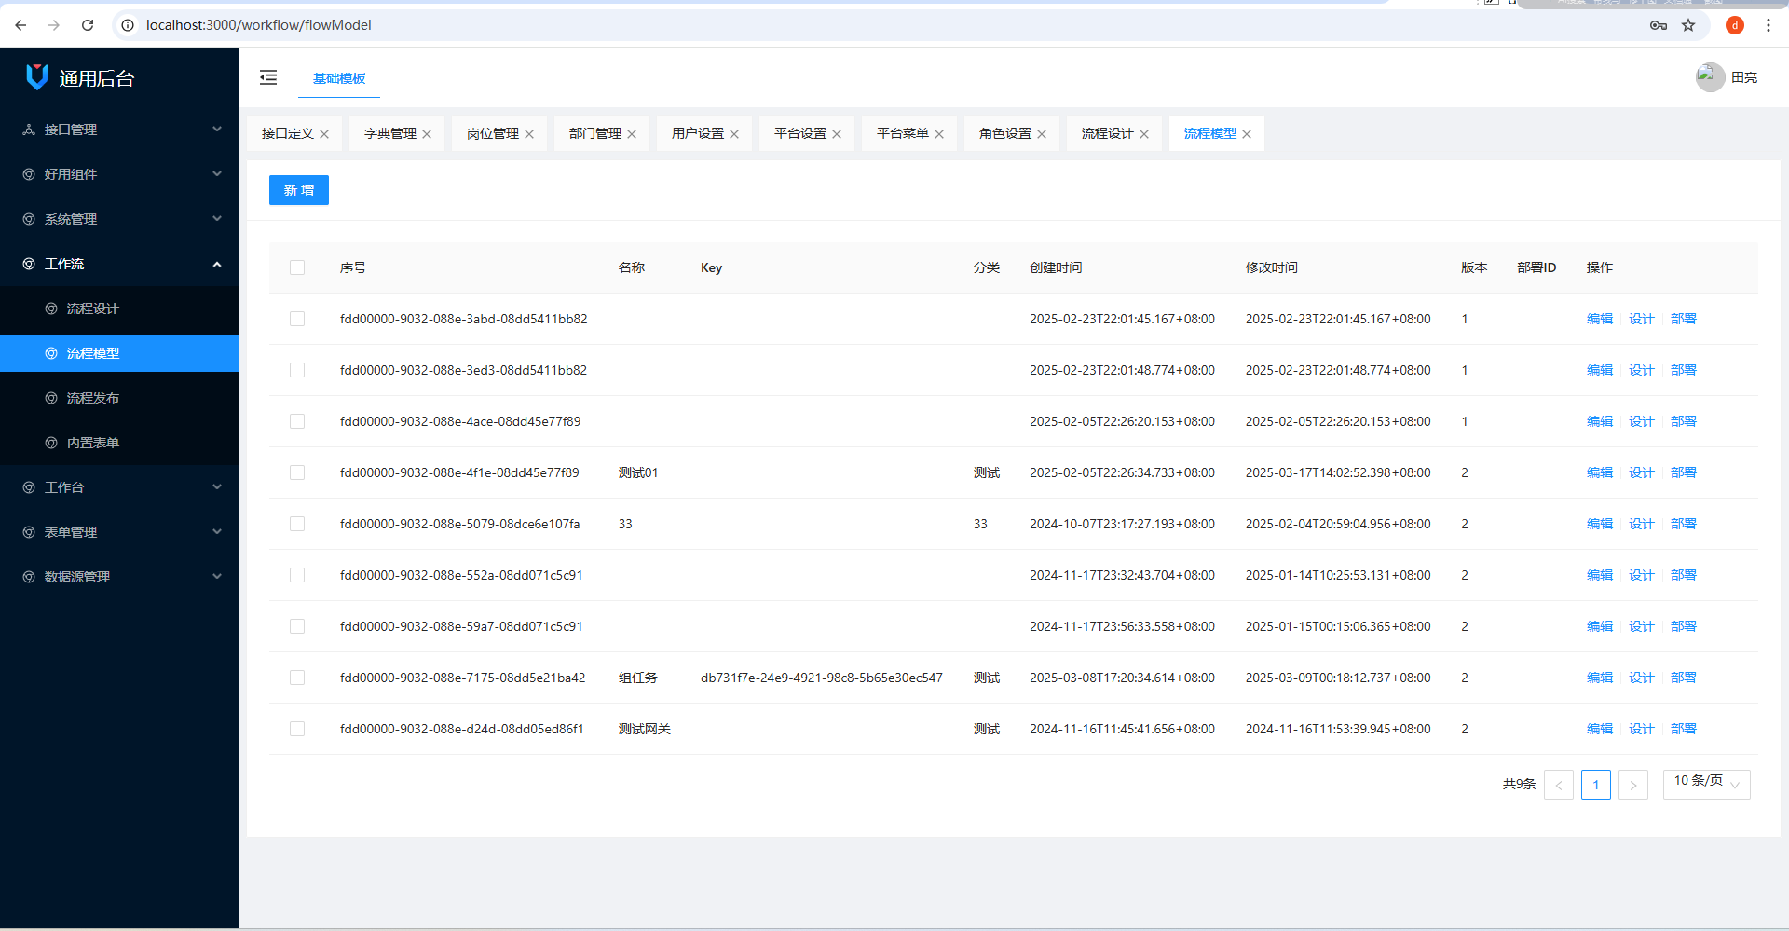
Task: Check the checkbox on the 组任务 row
Action: click(x=297, y=678)
